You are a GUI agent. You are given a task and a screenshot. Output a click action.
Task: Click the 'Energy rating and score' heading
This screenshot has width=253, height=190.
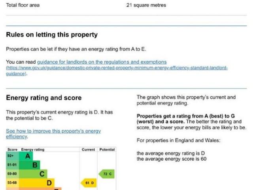coord(44,98)
